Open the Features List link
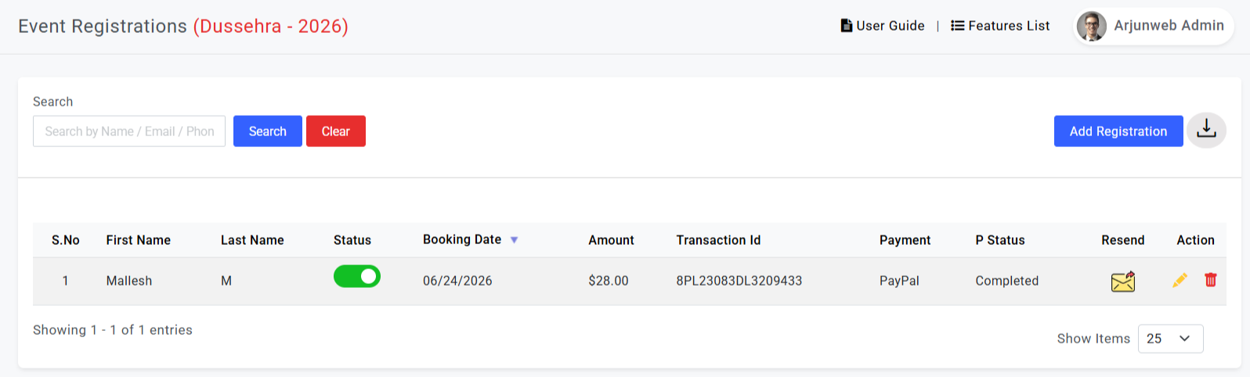The height and width of the screenshot is (377, 1250). 1000,26
